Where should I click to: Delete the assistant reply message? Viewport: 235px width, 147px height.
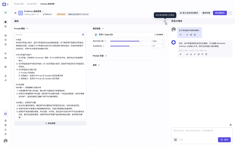pos(206,54)
